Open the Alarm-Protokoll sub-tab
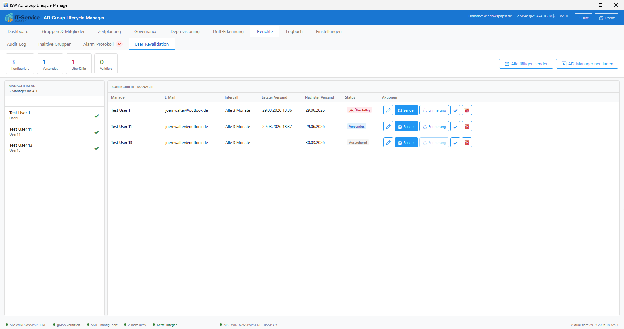624x329 pixels. [x=98, y=44]
